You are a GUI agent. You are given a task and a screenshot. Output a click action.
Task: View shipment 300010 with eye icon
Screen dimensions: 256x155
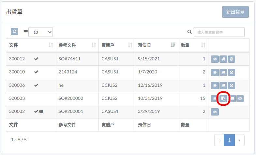215,72
